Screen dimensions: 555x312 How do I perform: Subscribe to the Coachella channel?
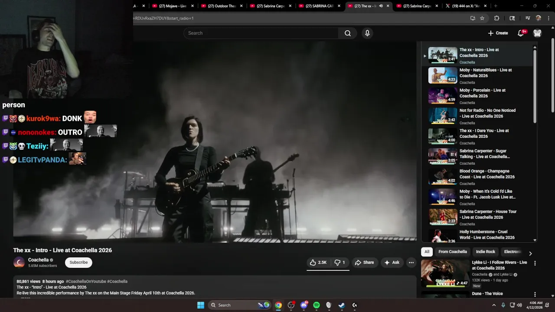coord(78,262)
